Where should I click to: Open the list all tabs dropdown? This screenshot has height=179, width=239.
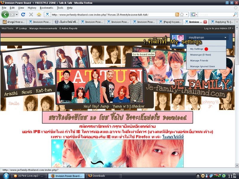237,22
